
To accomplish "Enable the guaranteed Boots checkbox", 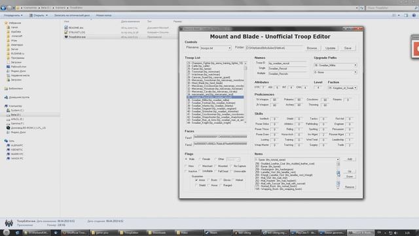I will tap(208, 180).
